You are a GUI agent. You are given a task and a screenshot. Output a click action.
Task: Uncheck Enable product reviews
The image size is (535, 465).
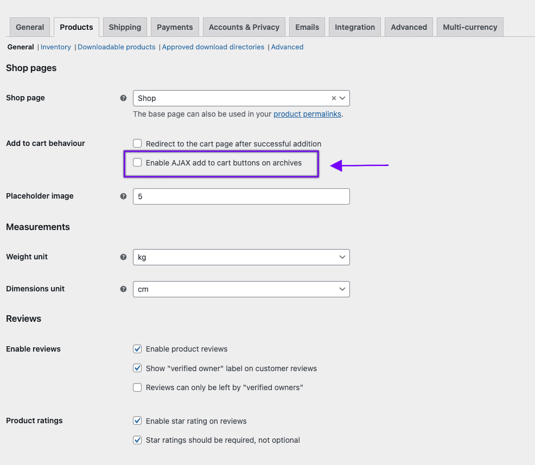137,349
